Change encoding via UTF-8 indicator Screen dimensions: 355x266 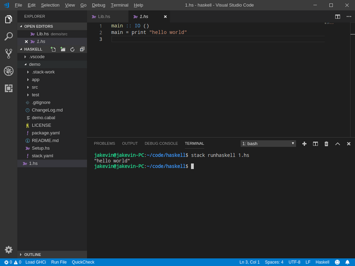tap(294, 262)
